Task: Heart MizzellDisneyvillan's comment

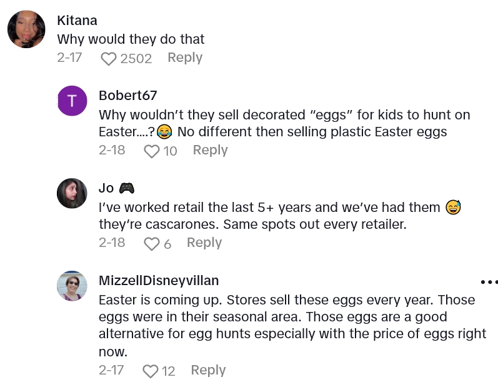Action: pos(150,371)
